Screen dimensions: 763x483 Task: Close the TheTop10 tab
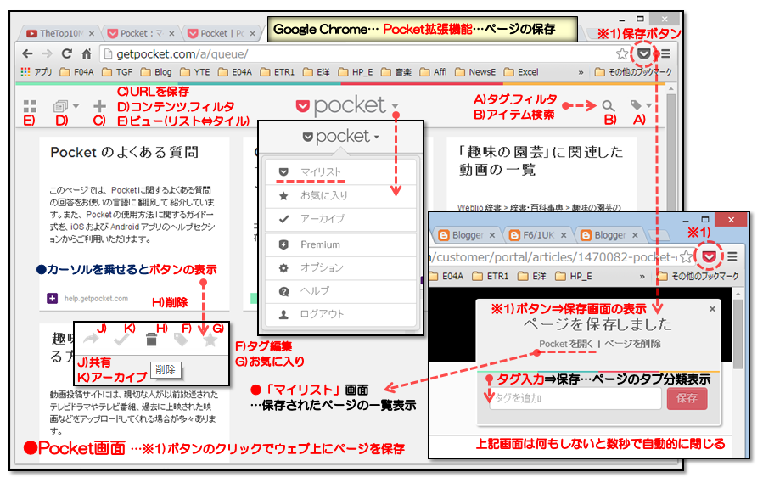click(x=92, y=34)
